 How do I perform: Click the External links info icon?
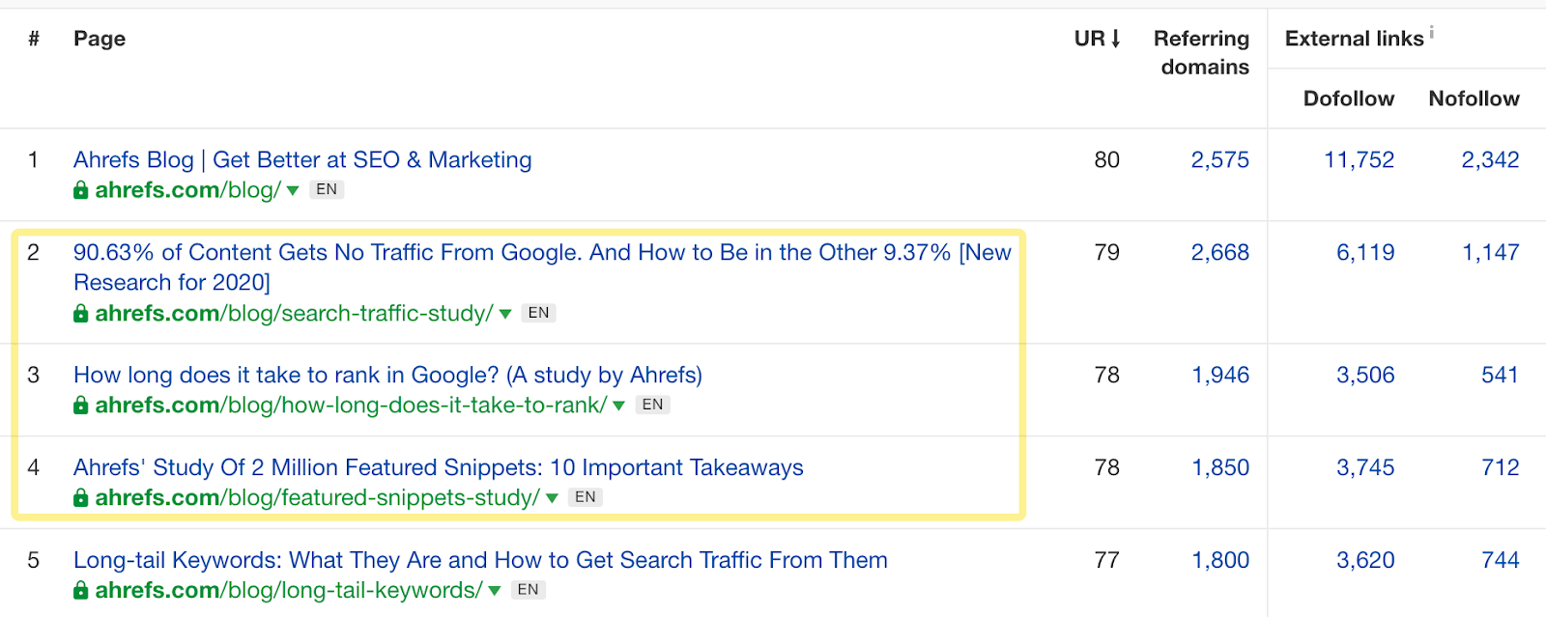[x=1431, y=34]
